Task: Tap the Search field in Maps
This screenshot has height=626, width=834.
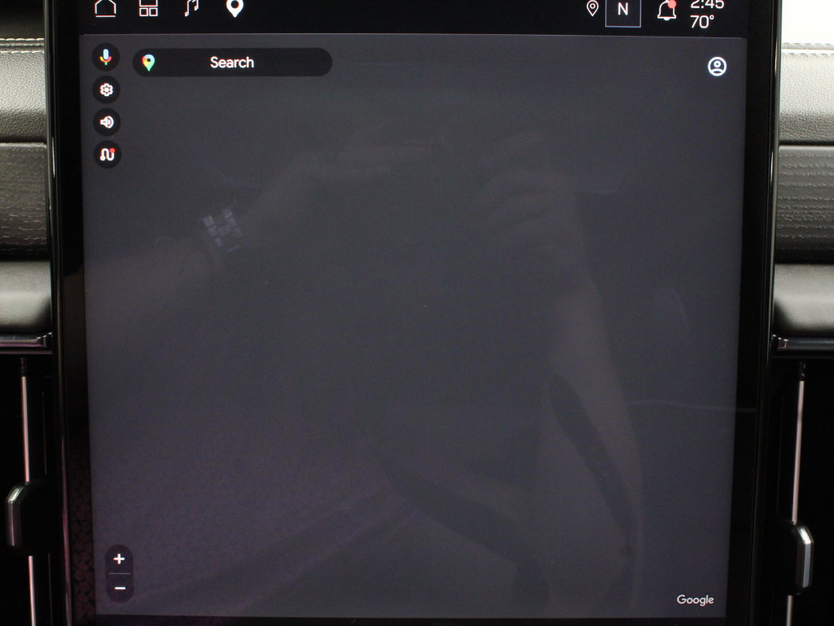Action: [x=232, y=62]
